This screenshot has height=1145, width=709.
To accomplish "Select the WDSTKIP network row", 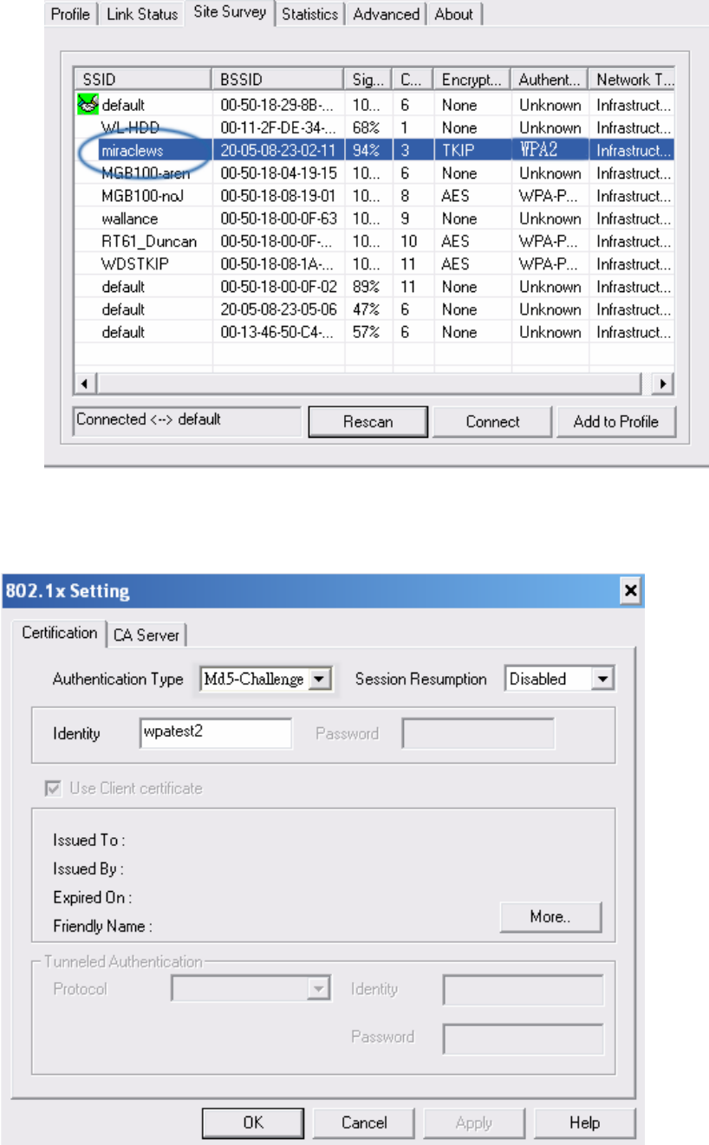I will pyautogui.click(x=374, y=263).
